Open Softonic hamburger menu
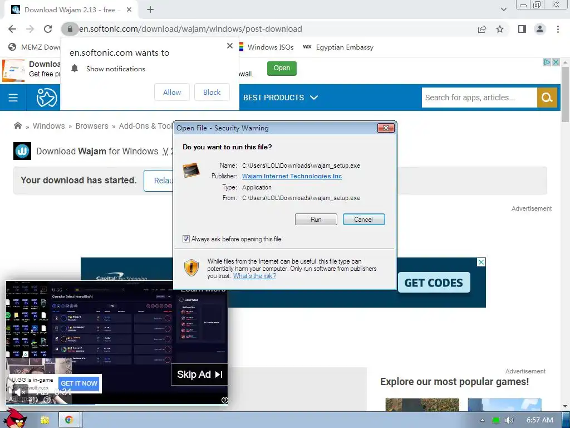 [13, 98]
